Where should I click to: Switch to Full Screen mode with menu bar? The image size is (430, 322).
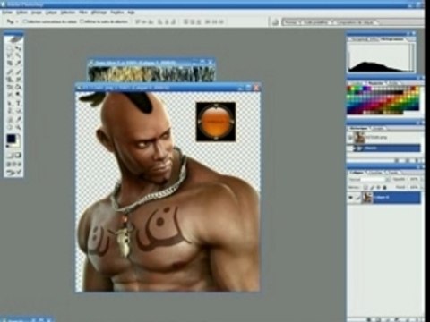(13, 165)
